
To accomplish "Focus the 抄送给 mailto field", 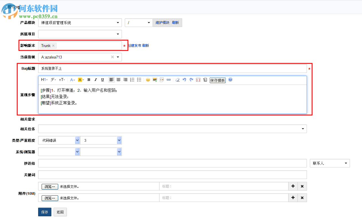I will [172, 163].
